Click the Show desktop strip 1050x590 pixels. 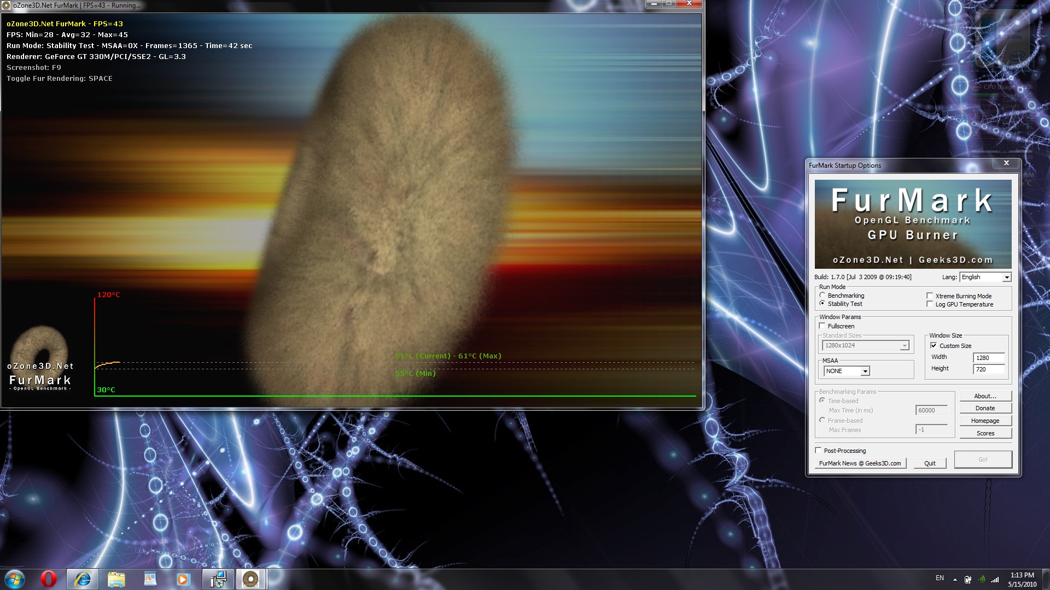click(x=1046, y=579)
